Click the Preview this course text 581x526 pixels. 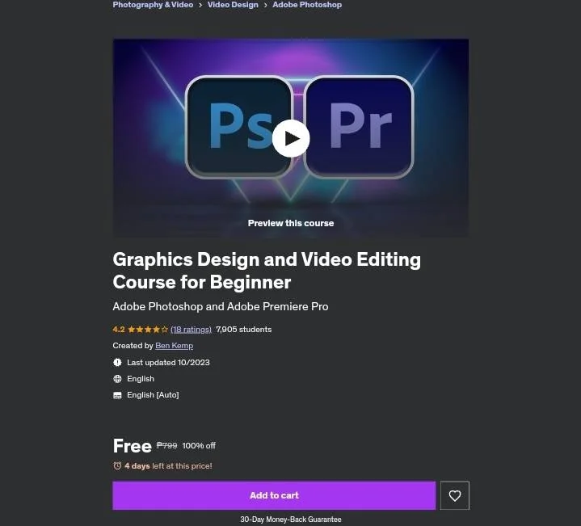coord(291,223)
